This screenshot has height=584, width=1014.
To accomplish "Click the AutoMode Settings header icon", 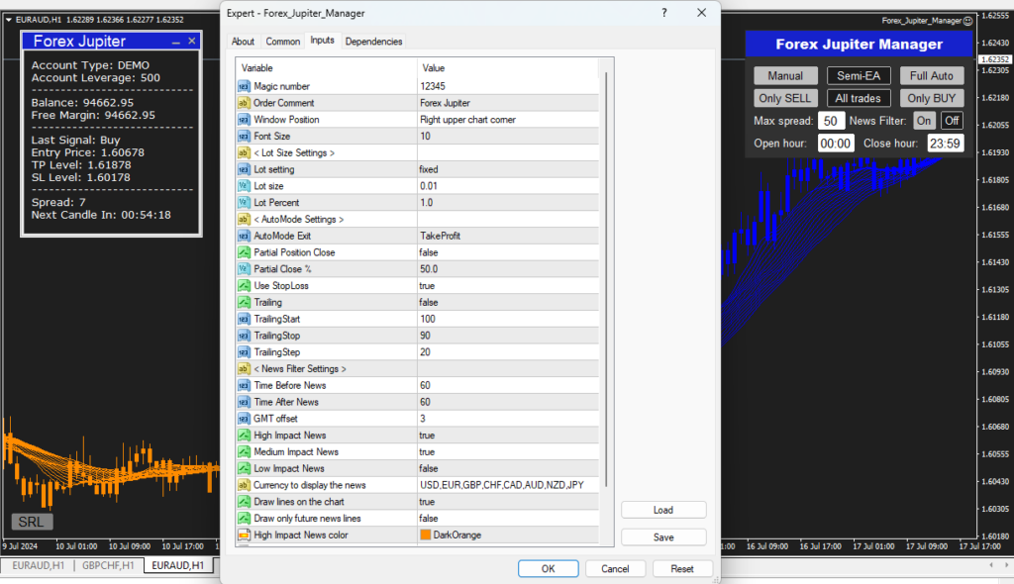I will (x=244, y=219).
